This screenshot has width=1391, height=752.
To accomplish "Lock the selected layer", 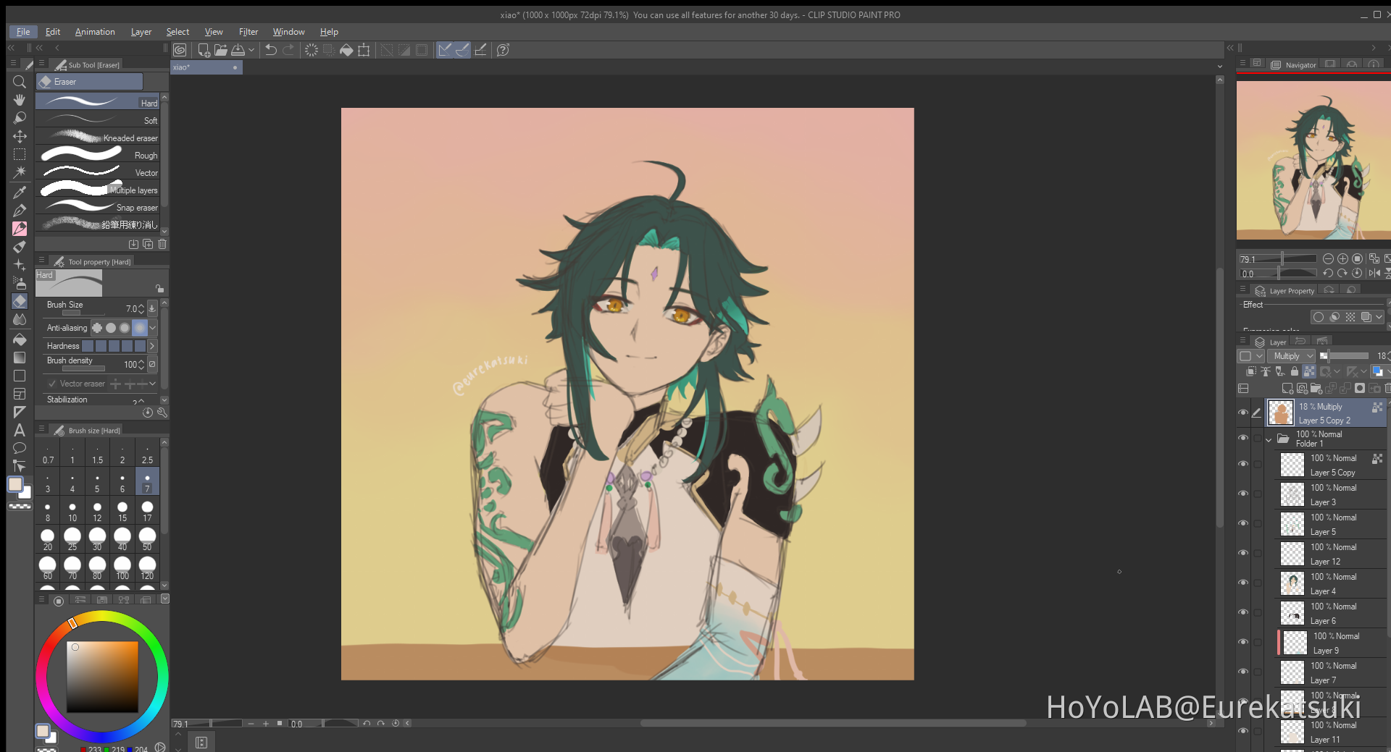I will click(x=1294, y=372).
